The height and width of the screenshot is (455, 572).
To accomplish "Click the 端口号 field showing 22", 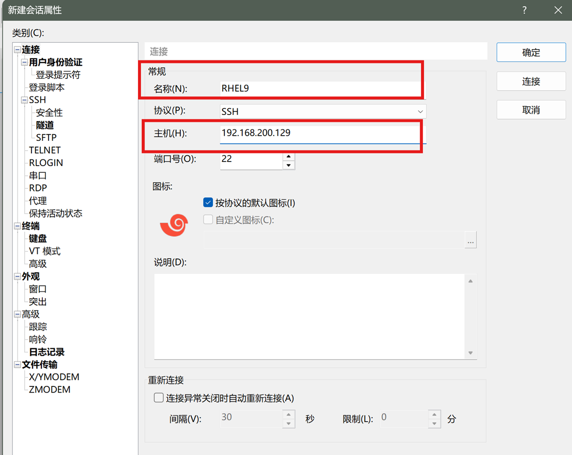I will 251,160.
